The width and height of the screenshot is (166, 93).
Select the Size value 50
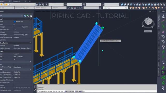click(15, 59)
